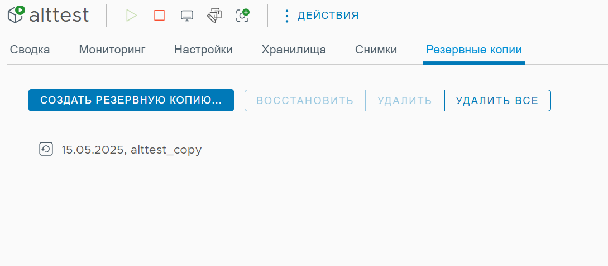Open the ДЕЙСТВИЯ actions menu
608x266 pixels.
click(320, 16)
